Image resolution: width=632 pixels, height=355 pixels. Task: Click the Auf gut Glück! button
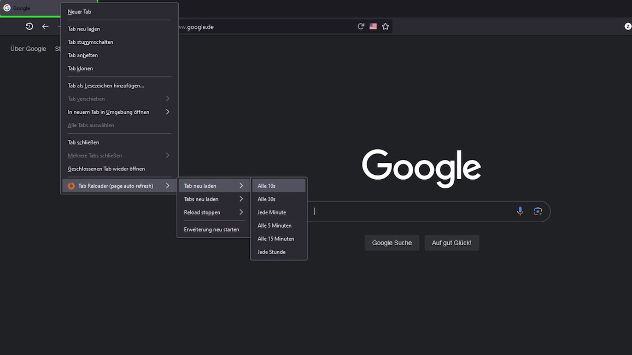tap(452, 242)
